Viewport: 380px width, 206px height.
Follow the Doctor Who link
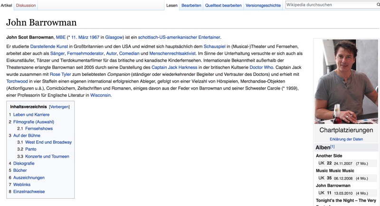click(x=261, y=67)
